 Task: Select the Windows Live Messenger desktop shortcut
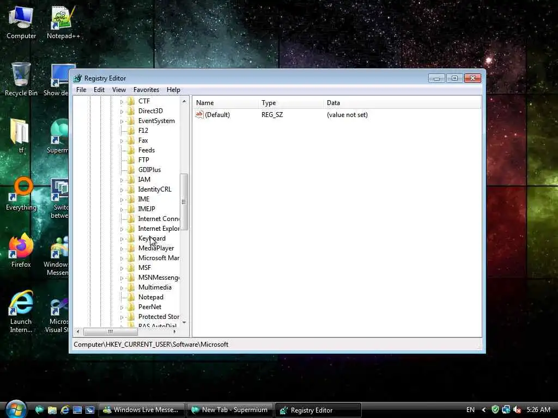56,255
